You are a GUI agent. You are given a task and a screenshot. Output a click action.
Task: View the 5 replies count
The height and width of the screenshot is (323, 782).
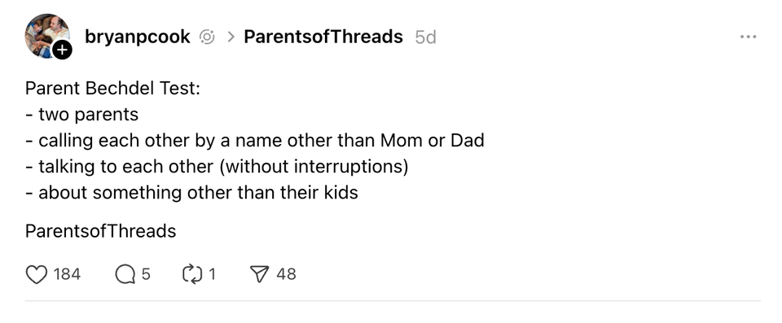click(x=146, y=274)
